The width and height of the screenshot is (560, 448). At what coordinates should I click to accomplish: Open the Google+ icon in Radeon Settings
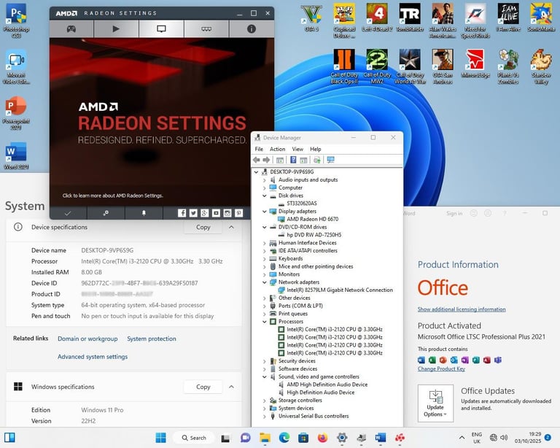pos(205,213)
